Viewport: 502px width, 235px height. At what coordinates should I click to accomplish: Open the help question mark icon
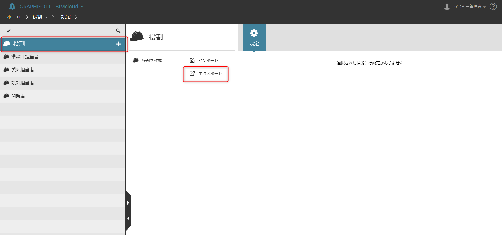click(493, 7)
